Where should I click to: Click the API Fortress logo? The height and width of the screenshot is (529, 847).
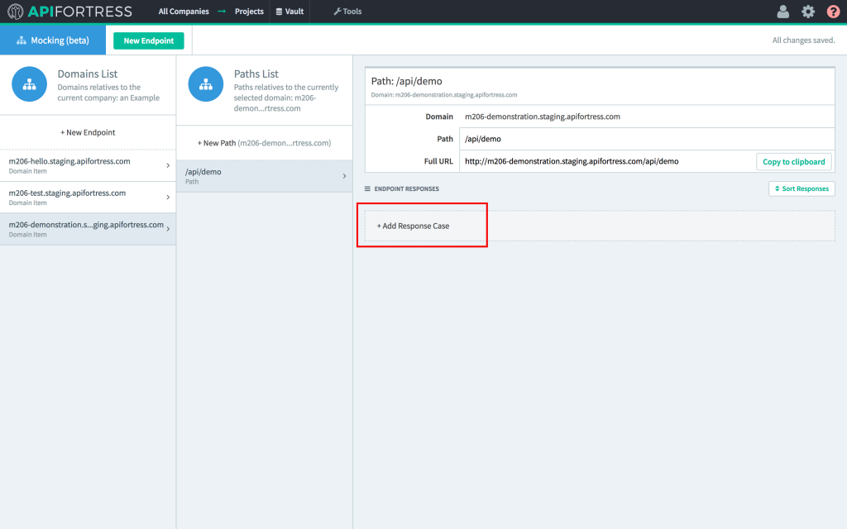click(x=69, y=12)
